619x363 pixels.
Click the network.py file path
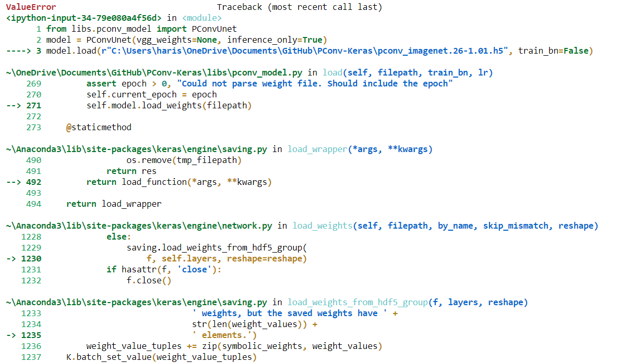(x=137, y=226)
